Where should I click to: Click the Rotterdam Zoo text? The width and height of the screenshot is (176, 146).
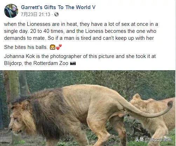51,63
